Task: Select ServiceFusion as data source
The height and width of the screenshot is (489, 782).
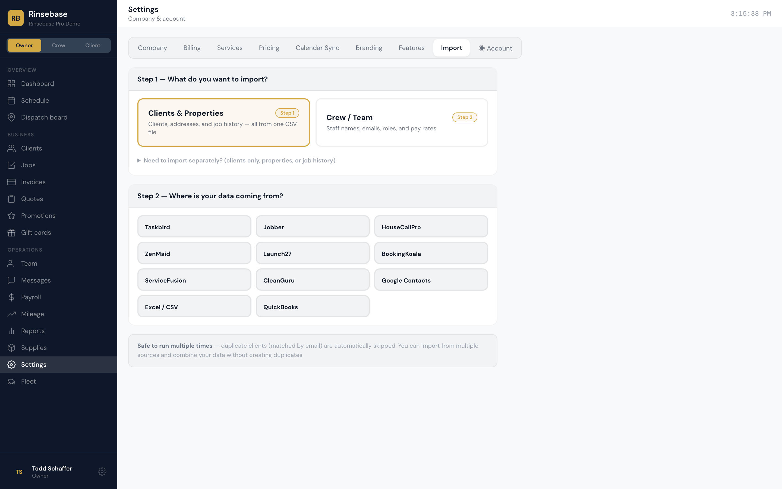Action: (x=194, y=280)
